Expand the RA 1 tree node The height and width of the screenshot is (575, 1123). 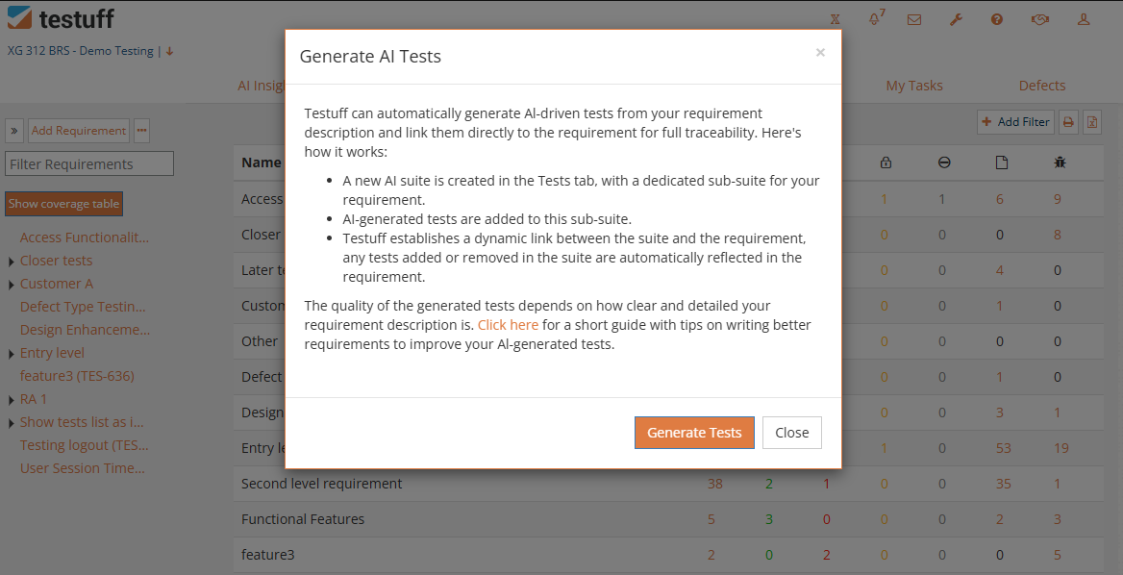click(x=11, y=400)
